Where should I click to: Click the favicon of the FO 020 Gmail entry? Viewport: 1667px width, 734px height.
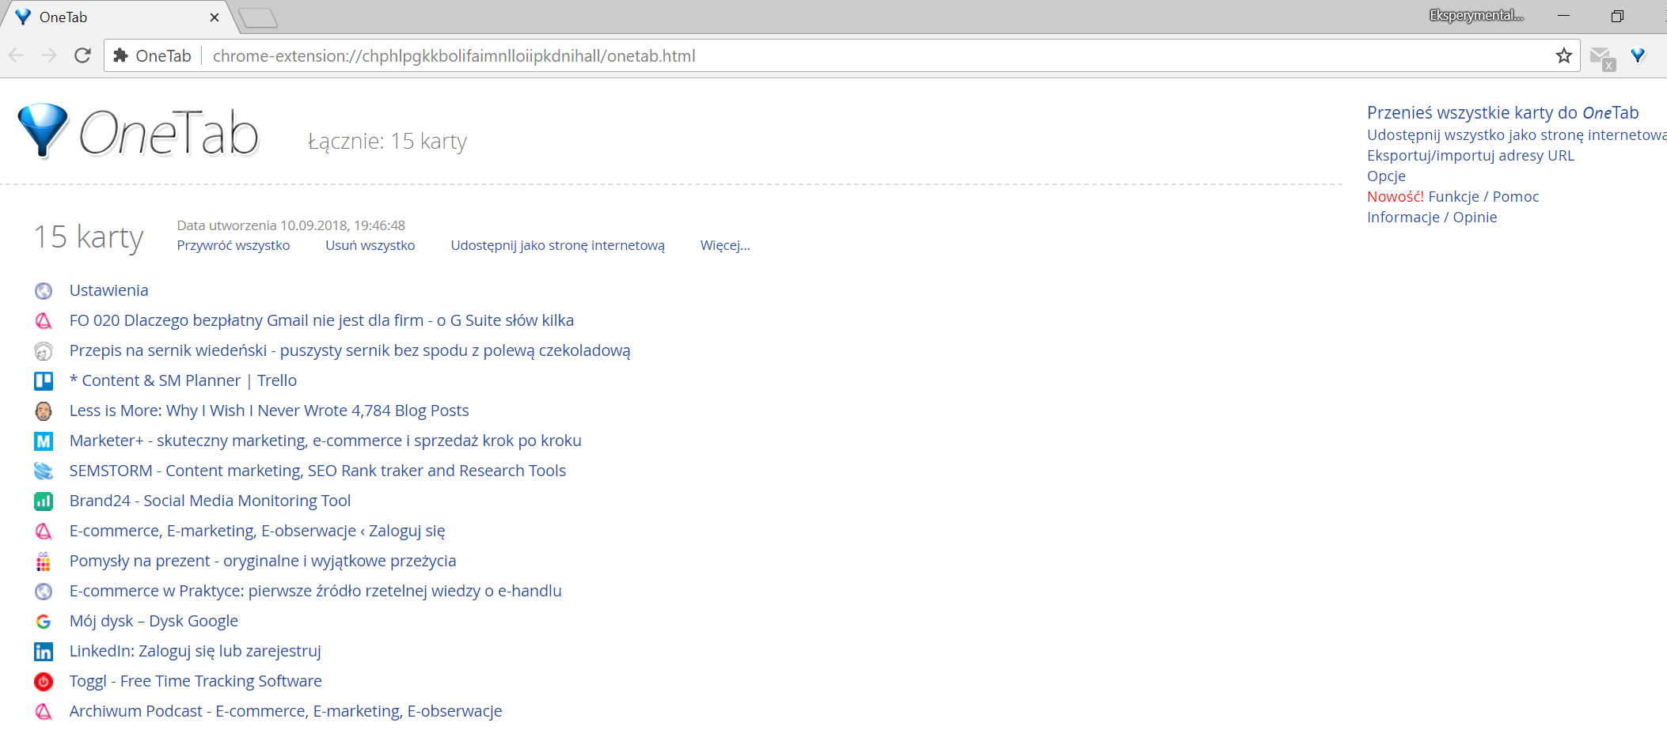[x=44, y=321]
